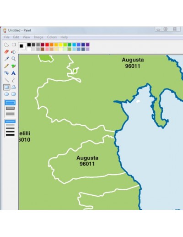Pick the black color swatch
Viewport: 183px width, 237px height.
pos(29,44)
